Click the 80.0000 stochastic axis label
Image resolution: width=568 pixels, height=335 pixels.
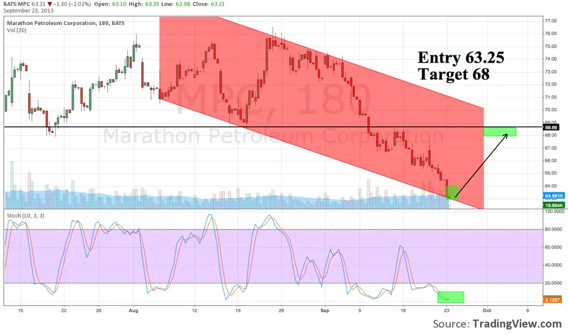point(553,229)
